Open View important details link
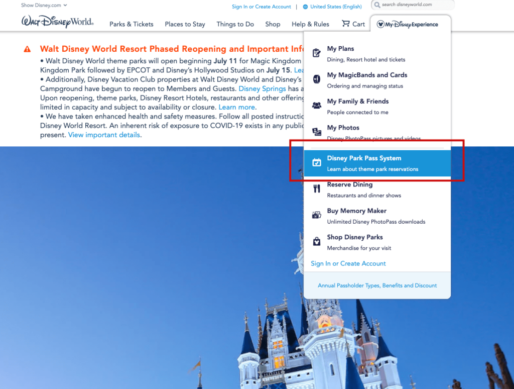 tap(104, 135)
